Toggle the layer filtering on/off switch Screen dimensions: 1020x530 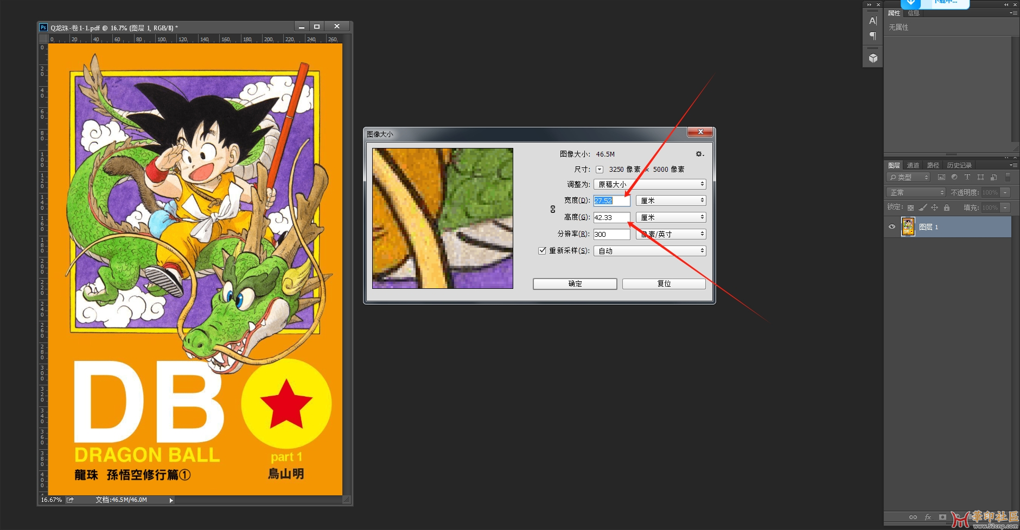pyautogui.click(x=1008, y=177)
